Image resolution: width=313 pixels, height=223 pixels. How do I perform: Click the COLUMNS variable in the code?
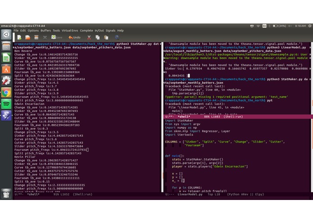point(171,142)
